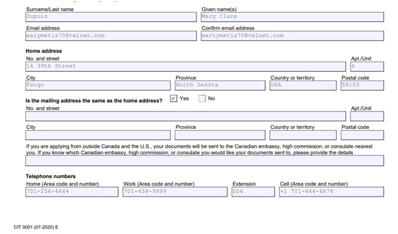Select the Given name(s) field with Mary Clare
This screenshot has height=234, width=398.
click(292, 16)
